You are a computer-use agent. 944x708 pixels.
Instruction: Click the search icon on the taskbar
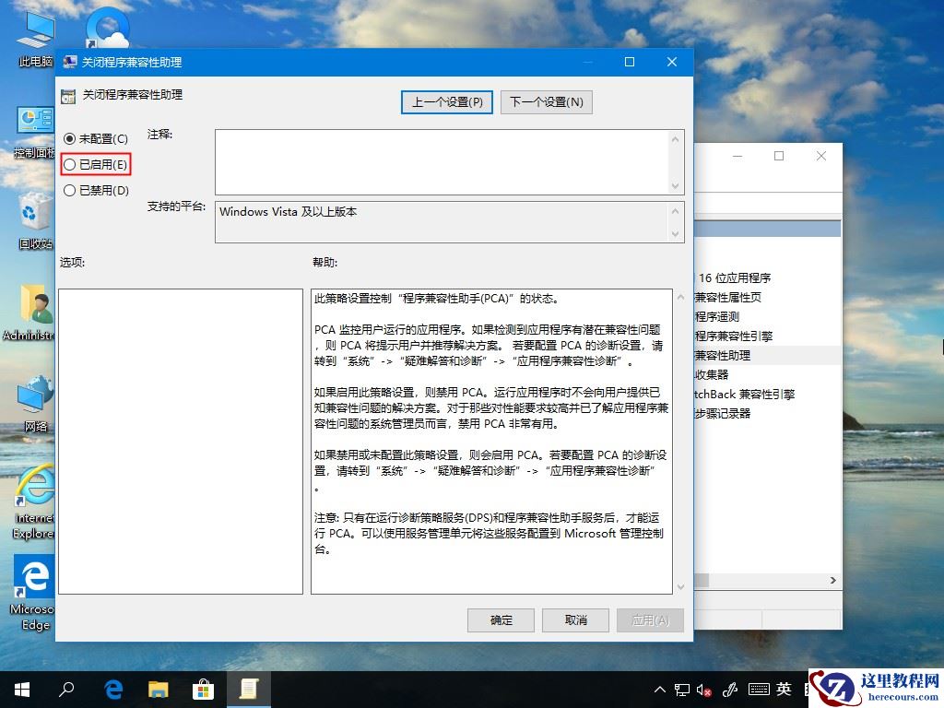pyautogui.click(x=66, y=689)
